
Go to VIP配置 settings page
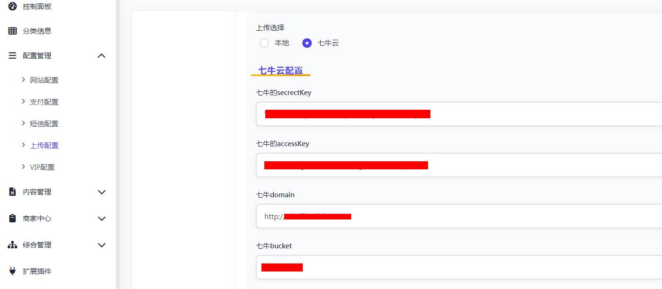(42, 167)
